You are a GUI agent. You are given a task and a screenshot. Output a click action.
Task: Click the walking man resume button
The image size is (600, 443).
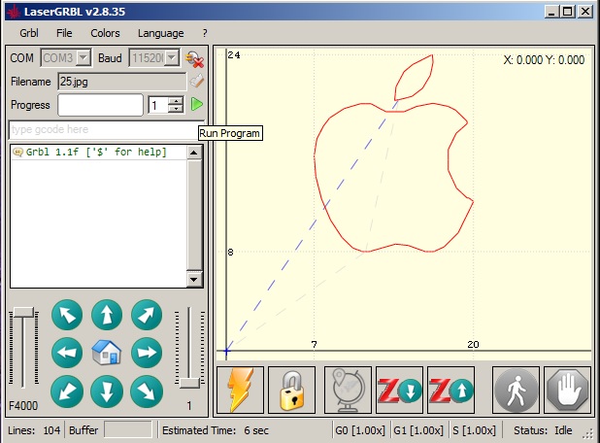[517, 391]
